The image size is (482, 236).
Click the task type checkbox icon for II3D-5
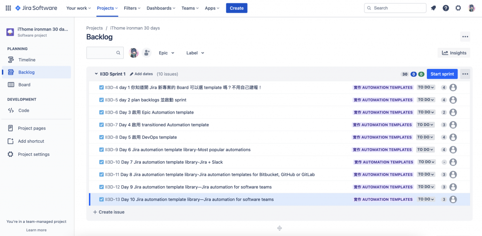point(102,100)
